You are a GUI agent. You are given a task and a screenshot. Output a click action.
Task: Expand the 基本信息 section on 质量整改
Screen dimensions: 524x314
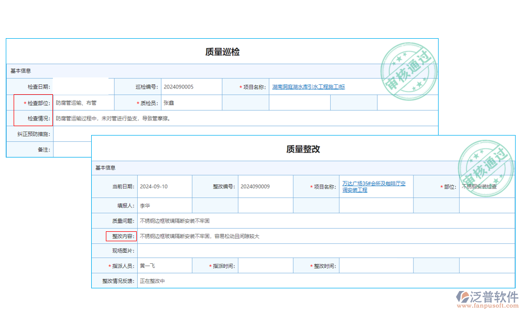click(x=106, y=167)
